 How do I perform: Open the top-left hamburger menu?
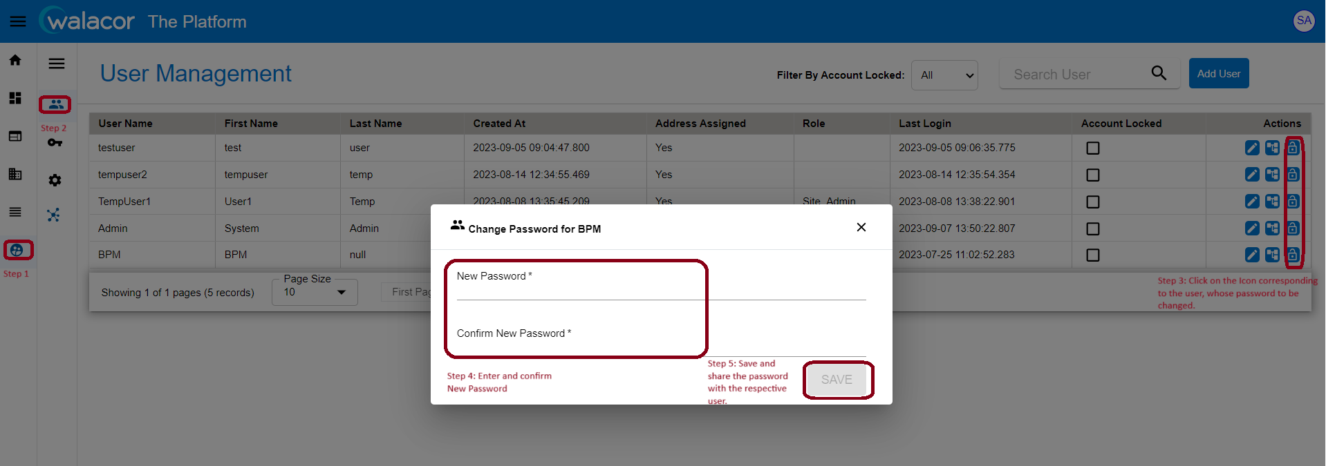click(x=18, y=21)
